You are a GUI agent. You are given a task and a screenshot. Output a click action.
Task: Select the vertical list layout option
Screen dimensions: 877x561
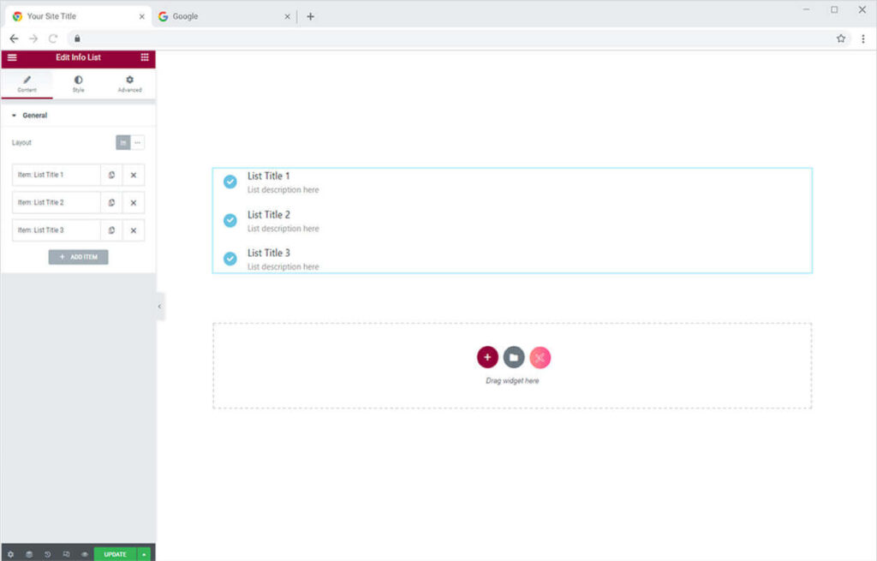123,143
